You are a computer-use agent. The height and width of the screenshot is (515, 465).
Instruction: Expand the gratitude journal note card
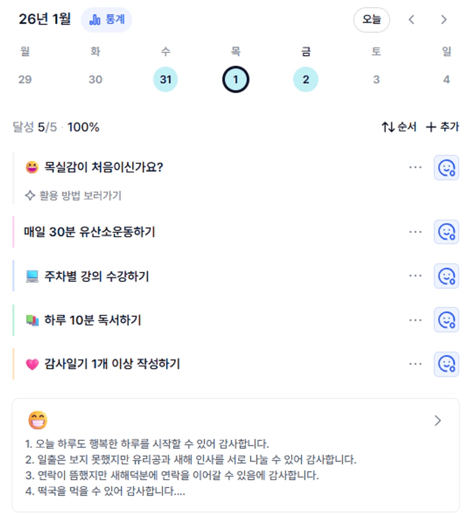pyautogui.click(x=438, y=421)
